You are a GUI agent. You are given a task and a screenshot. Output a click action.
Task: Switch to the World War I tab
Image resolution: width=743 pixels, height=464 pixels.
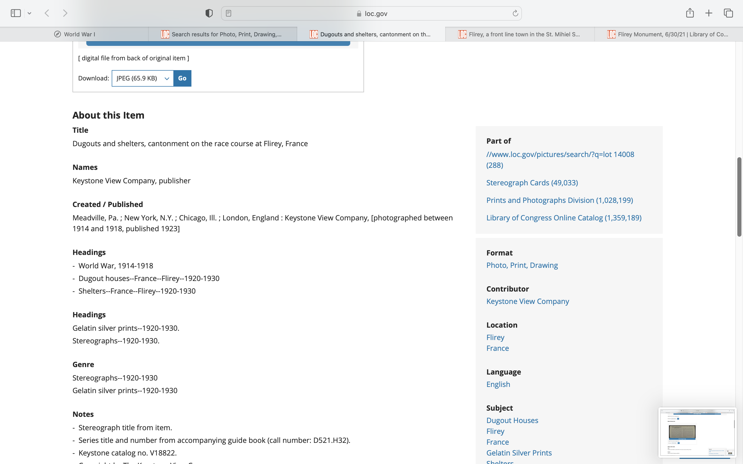click(x=74, y=34)
